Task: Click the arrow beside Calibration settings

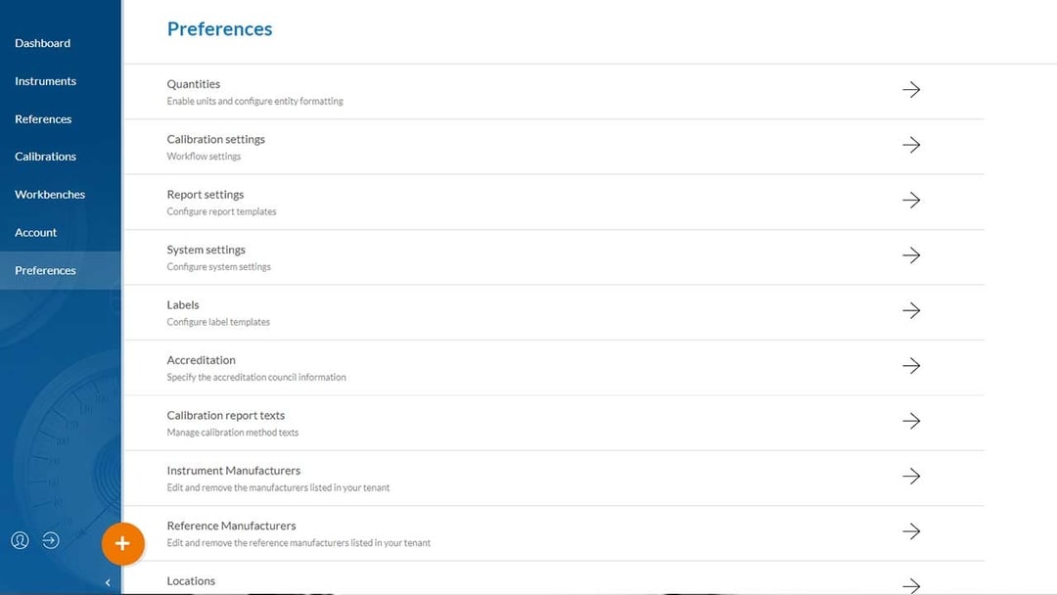Action: [911, 145]
